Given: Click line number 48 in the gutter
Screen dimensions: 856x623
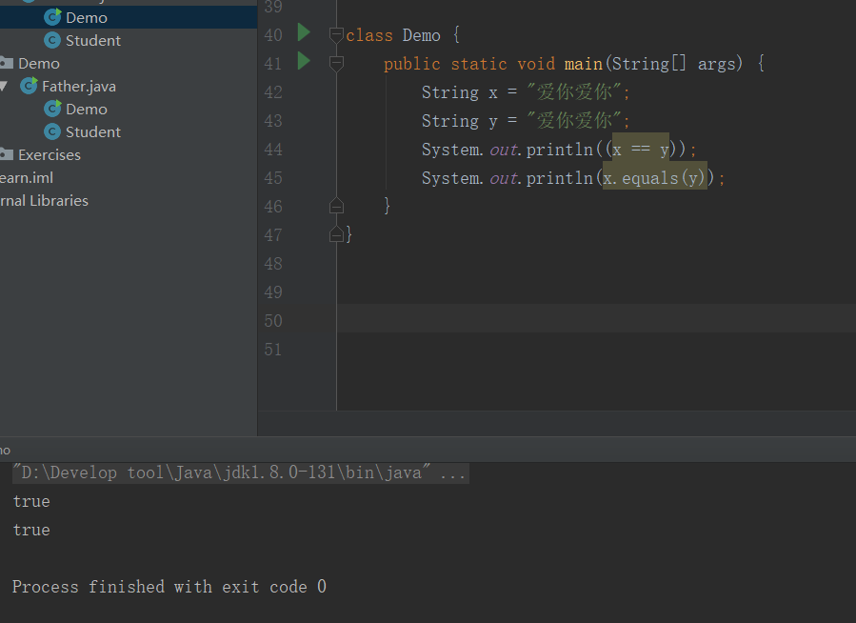Looking at the screenshot, I should [x=273, y=264].
